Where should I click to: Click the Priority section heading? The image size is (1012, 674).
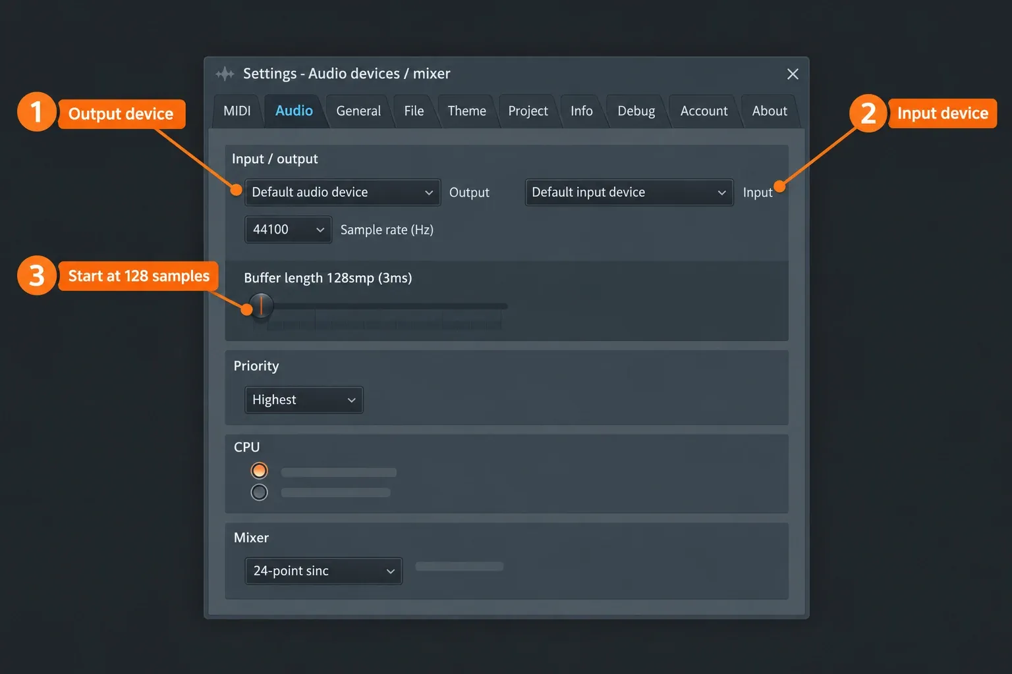(256, 366)
